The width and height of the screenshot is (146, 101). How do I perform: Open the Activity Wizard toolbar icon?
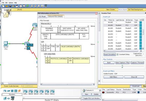17,6
